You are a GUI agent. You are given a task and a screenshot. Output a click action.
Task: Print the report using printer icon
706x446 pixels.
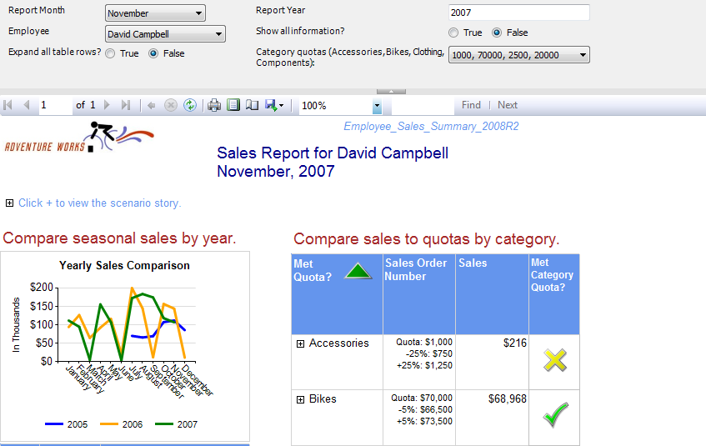click(x=214, y=105)
